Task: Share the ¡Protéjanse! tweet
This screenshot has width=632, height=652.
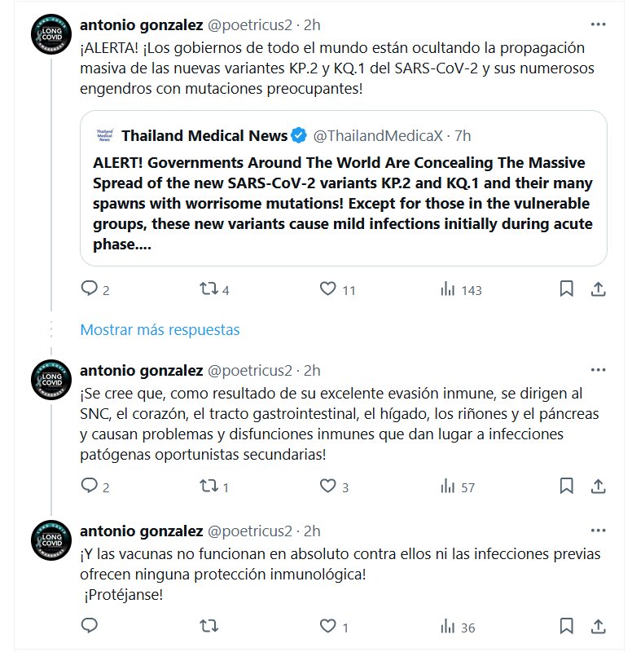Action: pyautogui.click(x=597, y=626)
